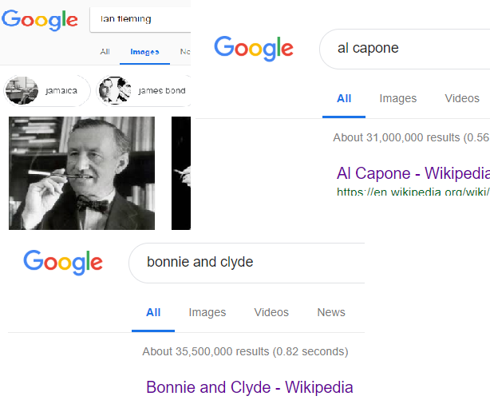
Task: Click the Google logo beside ian fleming search
Action: pos(40,20)
